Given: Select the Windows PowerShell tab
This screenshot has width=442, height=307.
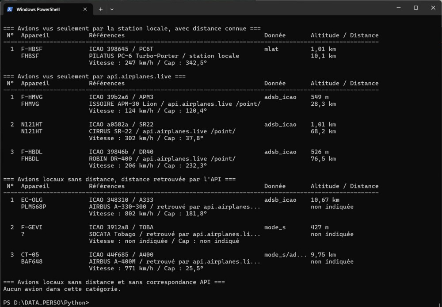Looking at the screenshot, I should coord(48,9).
